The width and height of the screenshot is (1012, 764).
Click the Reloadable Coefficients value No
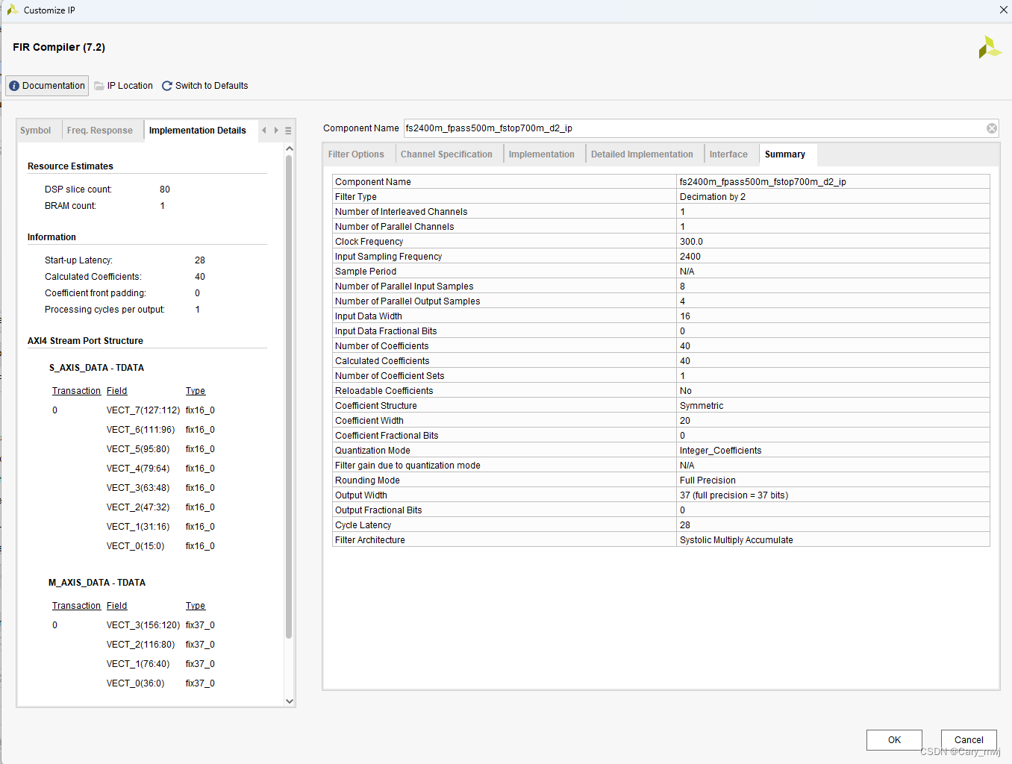pos(686,391)
